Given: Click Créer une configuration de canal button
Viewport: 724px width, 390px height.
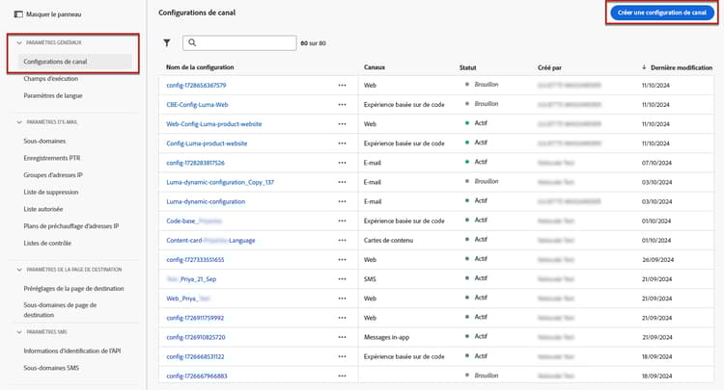Looking at the screenshot, I should coord(661,13).
